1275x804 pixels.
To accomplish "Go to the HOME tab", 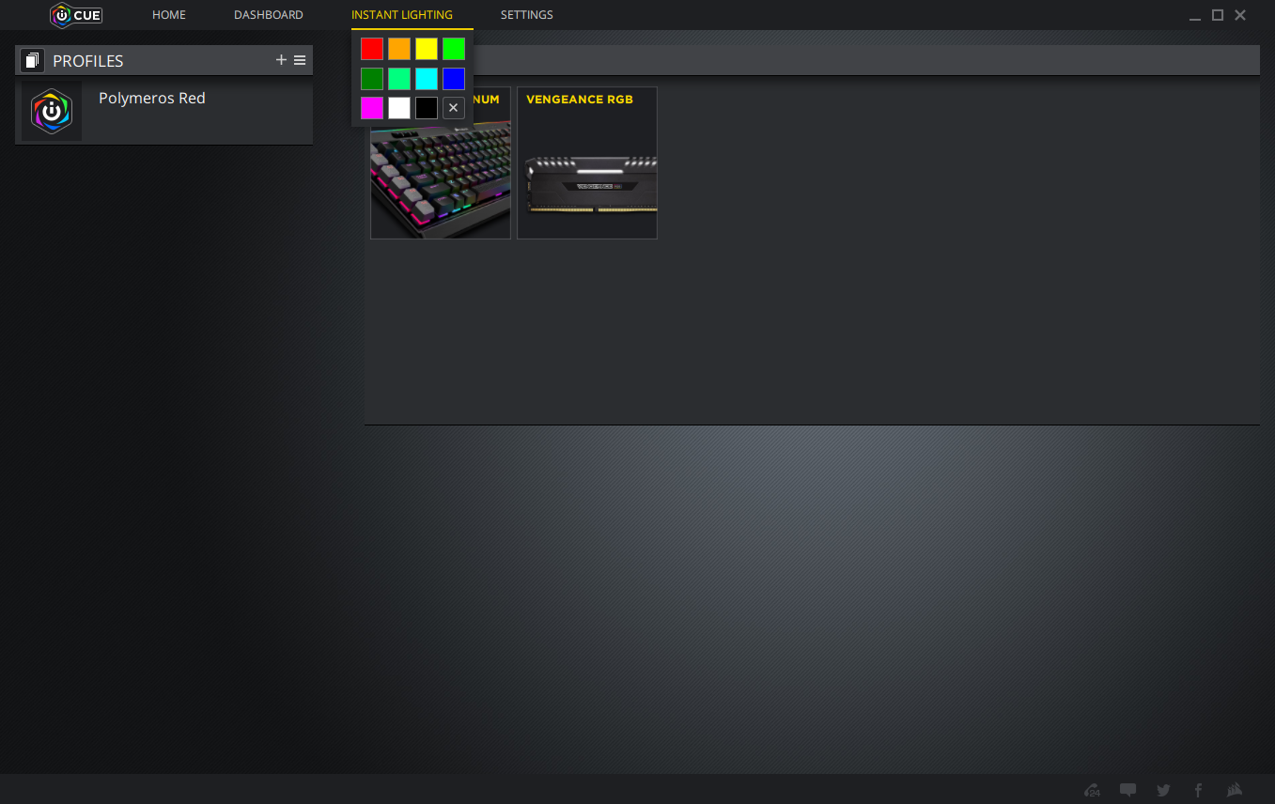I will coord(169,15).
